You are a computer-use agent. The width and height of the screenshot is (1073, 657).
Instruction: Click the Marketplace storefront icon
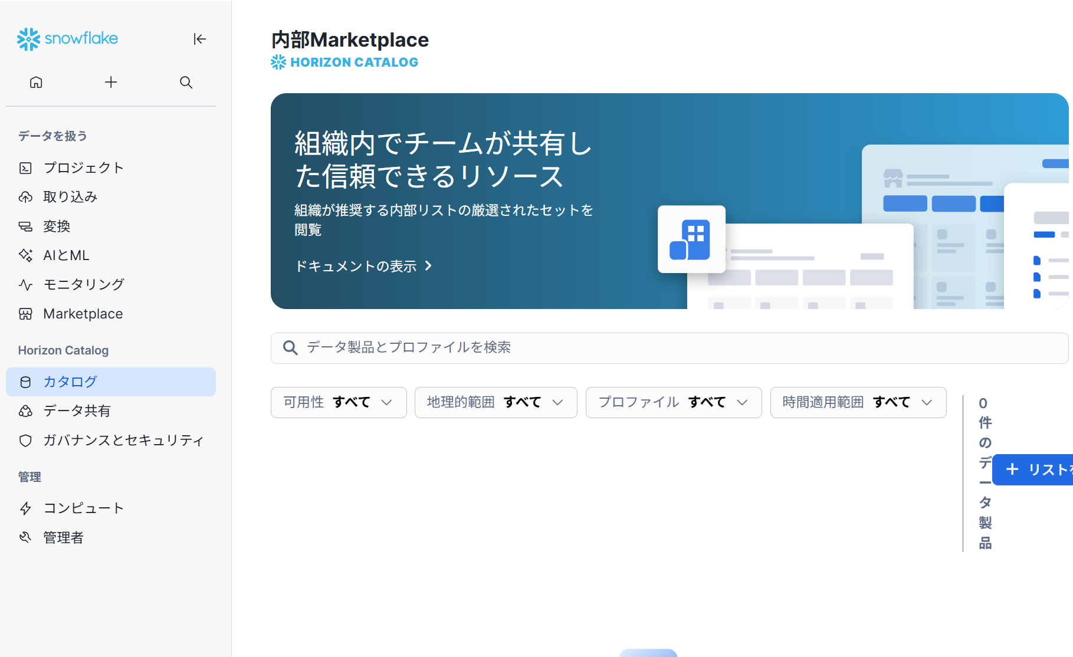pos(25,314)
